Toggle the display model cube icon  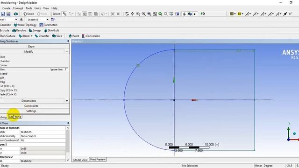tap(190, 14)
